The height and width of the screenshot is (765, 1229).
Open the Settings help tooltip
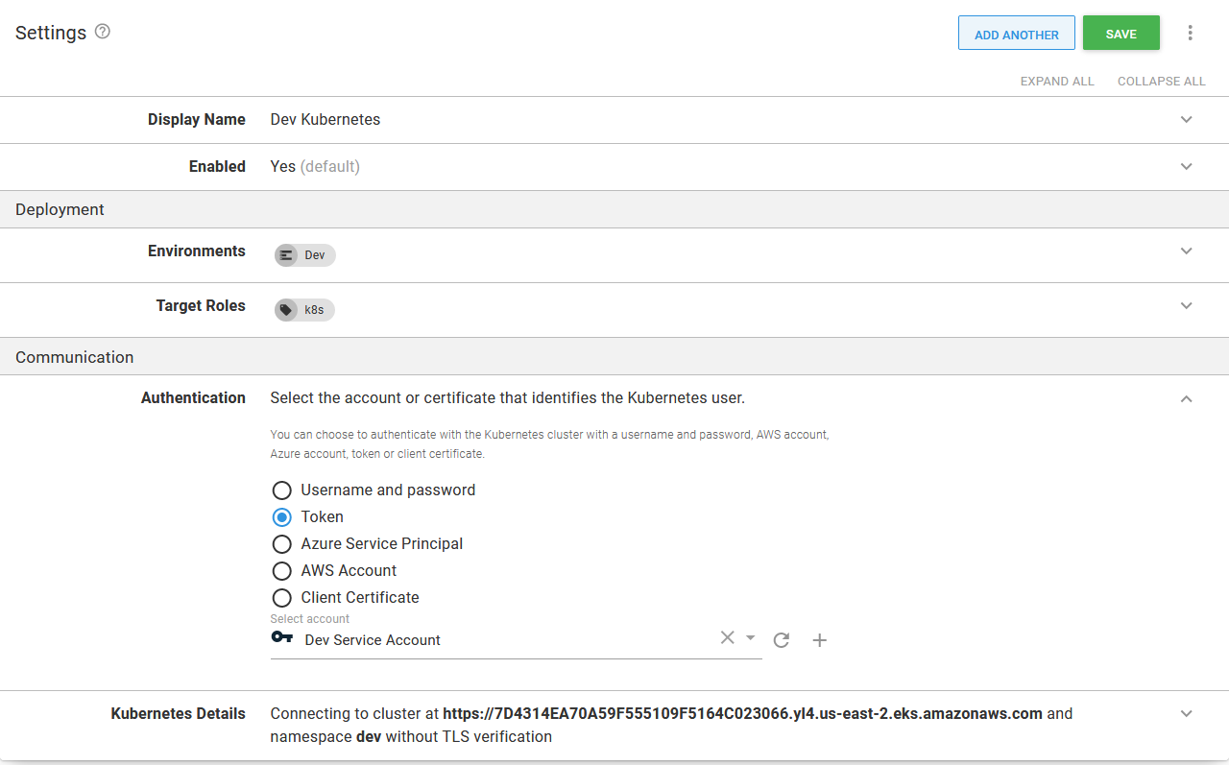(x=102, y=32)
